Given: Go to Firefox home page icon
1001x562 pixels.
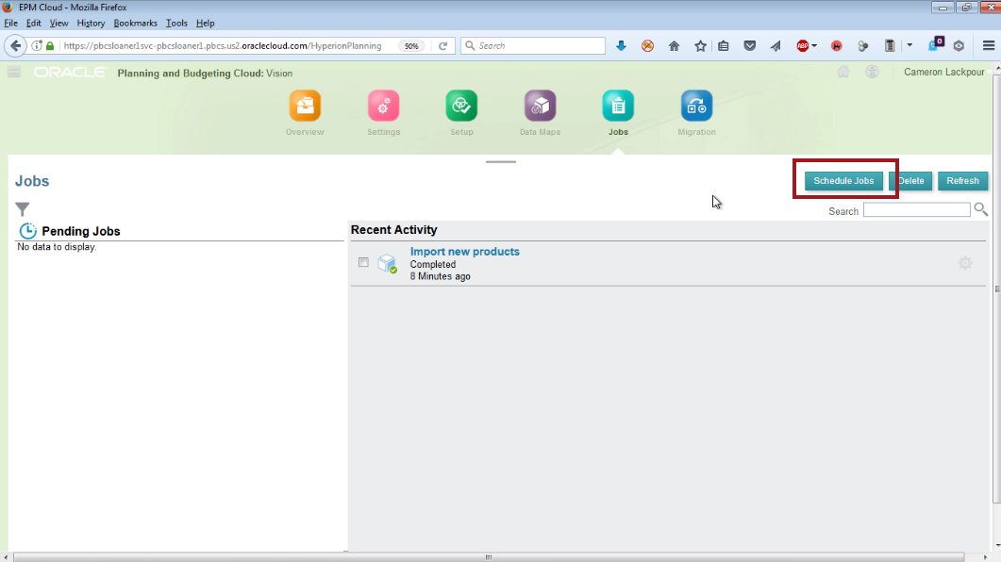Looking at the screenshot, I should [675, 46].
